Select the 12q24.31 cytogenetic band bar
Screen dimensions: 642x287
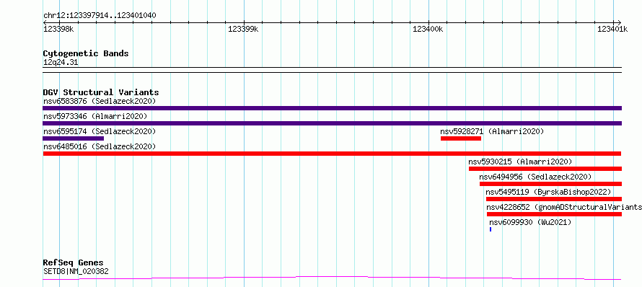tap(332, 70)
